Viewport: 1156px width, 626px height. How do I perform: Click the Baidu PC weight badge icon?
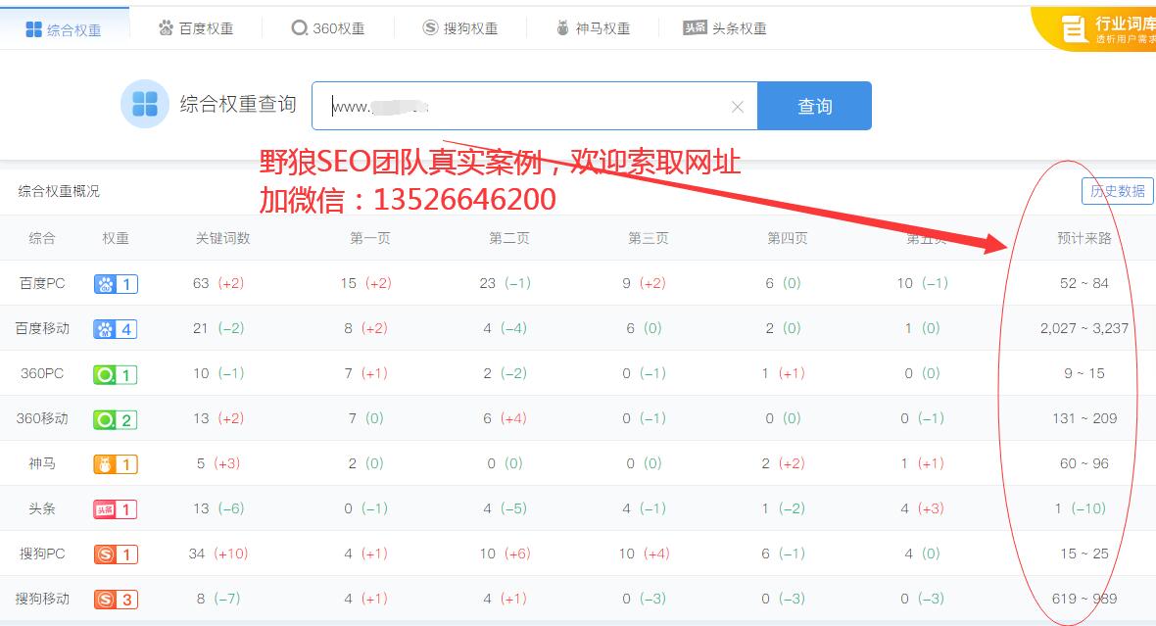coord(116,284)
